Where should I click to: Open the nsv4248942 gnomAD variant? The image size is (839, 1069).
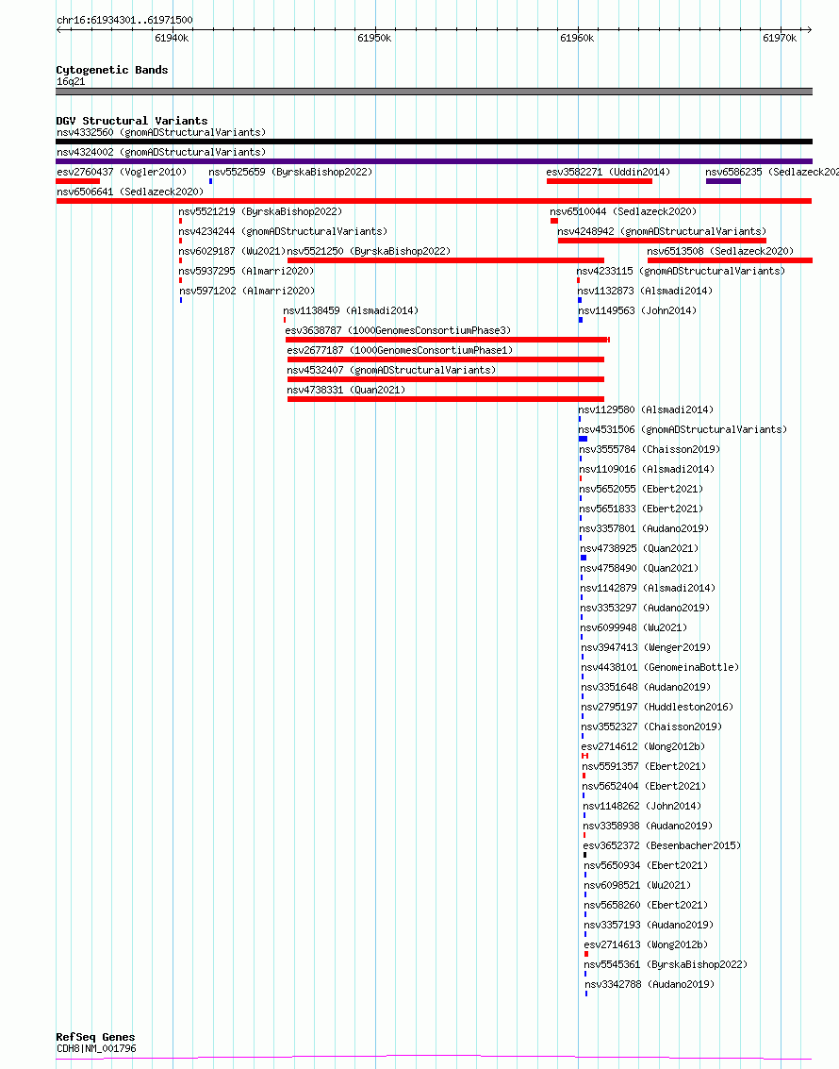(662, 231)
